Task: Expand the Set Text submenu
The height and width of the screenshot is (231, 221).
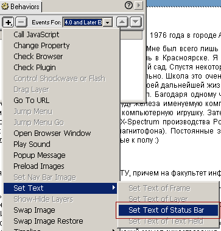Action: (60, 188)
